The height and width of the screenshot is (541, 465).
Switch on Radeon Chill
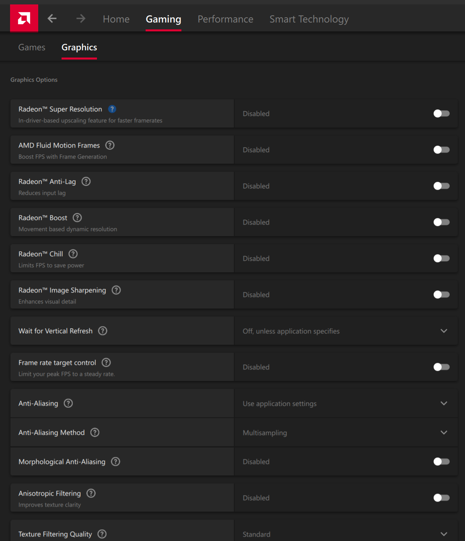tap(441, 258)
